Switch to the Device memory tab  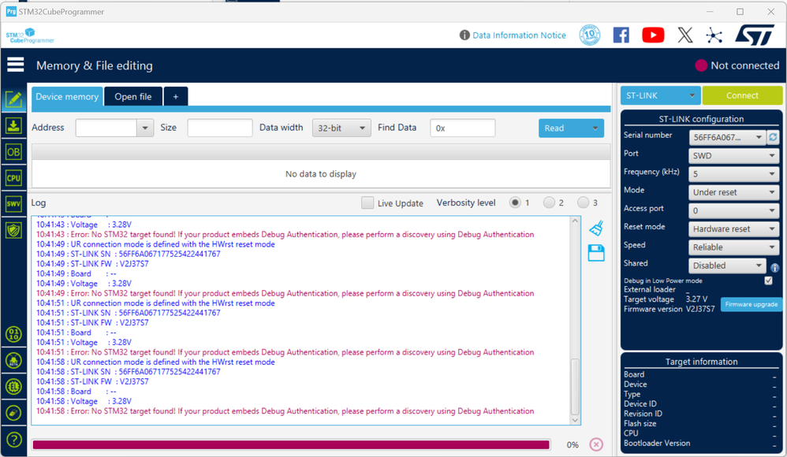[67, 96]
